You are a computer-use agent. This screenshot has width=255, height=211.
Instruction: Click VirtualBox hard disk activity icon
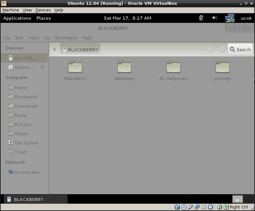177,207
